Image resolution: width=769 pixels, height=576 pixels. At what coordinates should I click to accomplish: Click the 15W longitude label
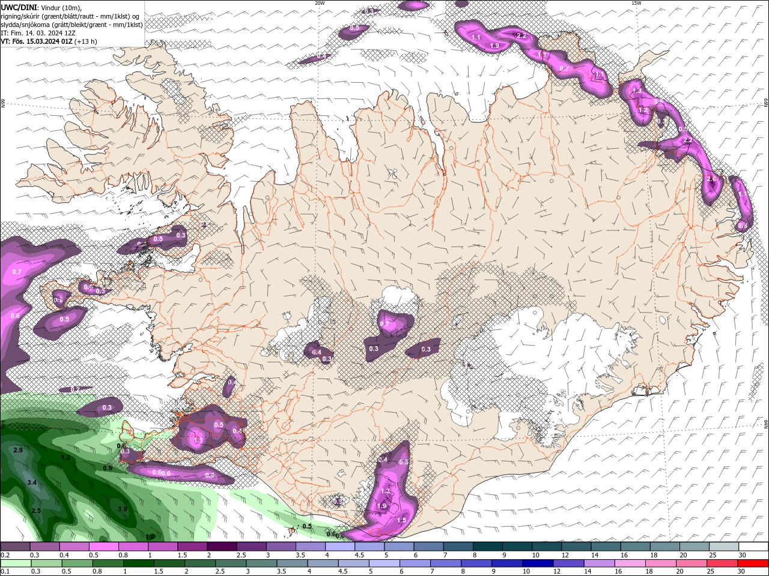(636, 3)
